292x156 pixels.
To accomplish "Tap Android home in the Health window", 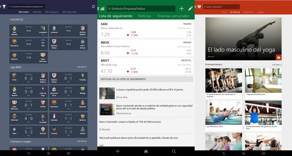I will [243, 154].
